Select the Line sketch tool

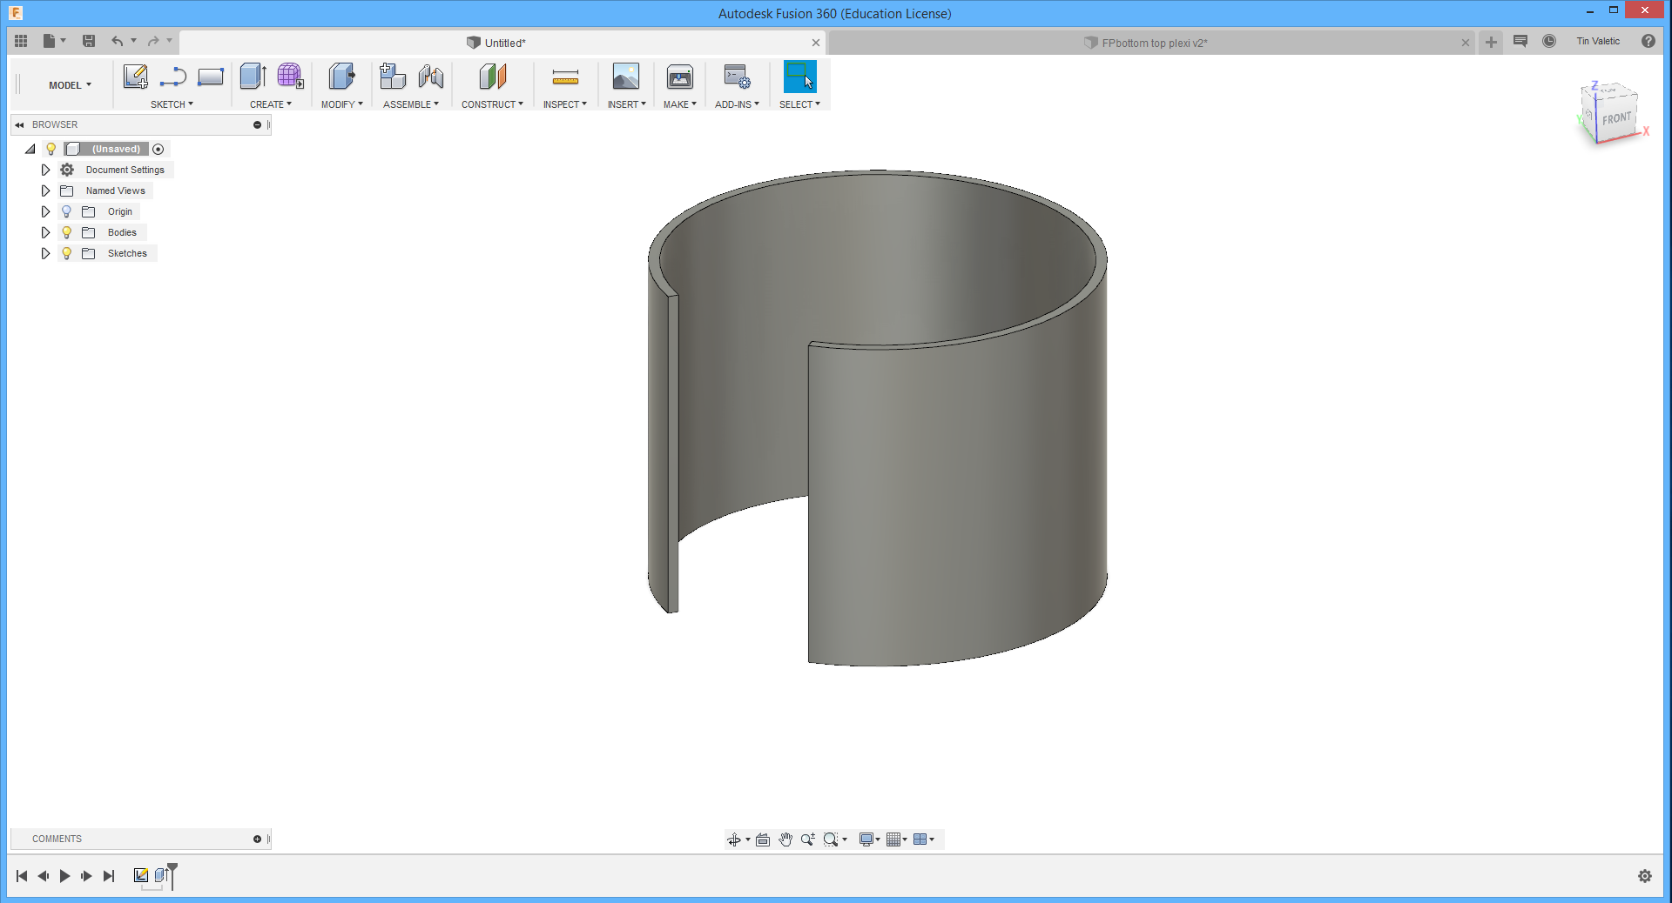coord(172,77)
